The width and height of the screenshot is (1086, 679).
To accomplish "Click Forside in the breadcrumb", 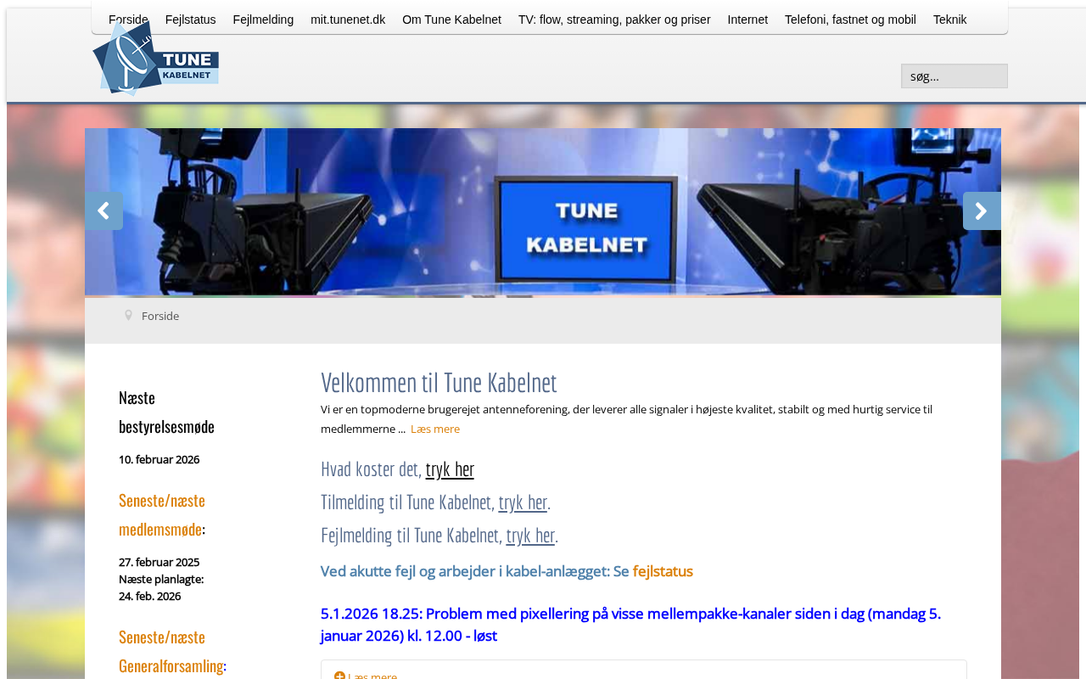I will click(160, 316).
